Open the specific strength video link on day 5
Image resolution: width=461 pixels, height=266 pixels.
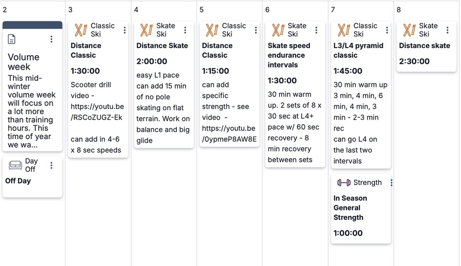click(229, 134)
